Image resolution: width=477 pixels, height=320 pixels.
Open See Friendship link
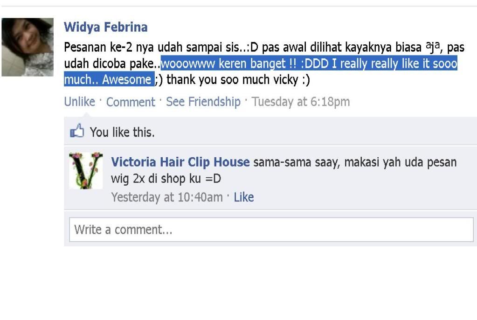click(203, 102)
